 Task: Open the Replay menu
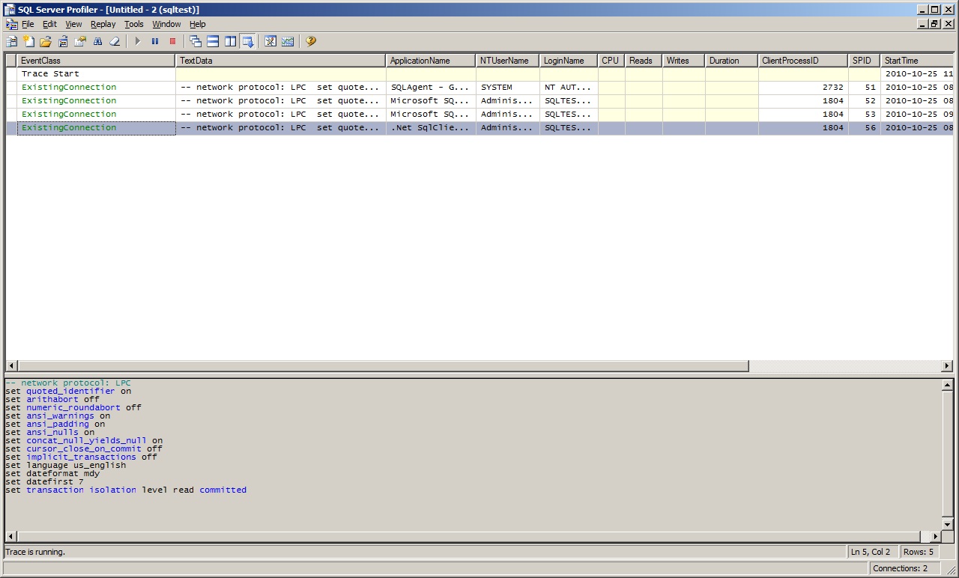103,24
